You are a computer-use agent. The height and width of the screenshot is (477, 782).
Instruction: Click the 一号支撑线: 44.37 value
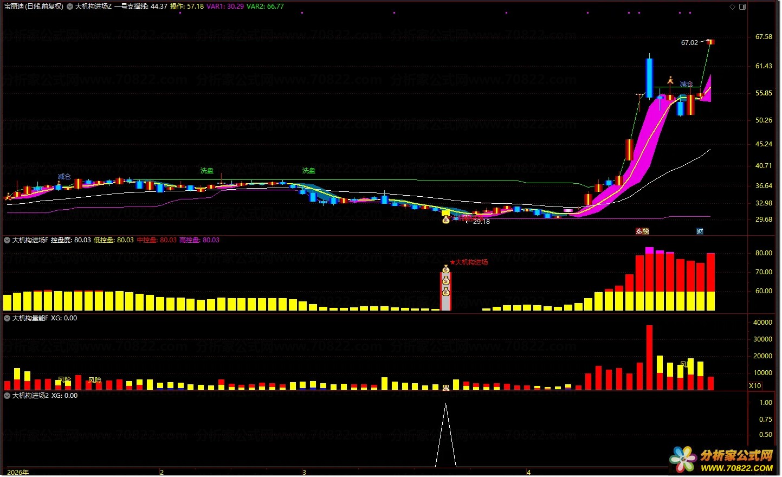(140, 7)
